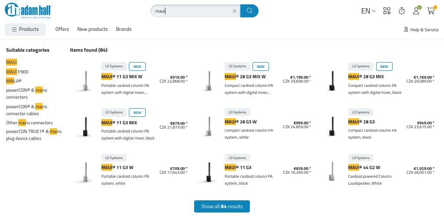This screenshot has width=444, height=219.
Task: Open the configurator grid icon
Action: (387, 11)
